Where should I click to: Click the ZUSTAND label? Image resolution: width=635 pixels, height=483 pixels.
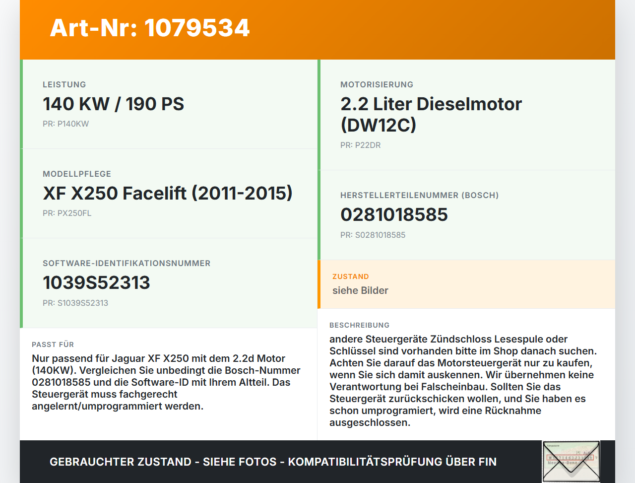[x=351, y=276]
